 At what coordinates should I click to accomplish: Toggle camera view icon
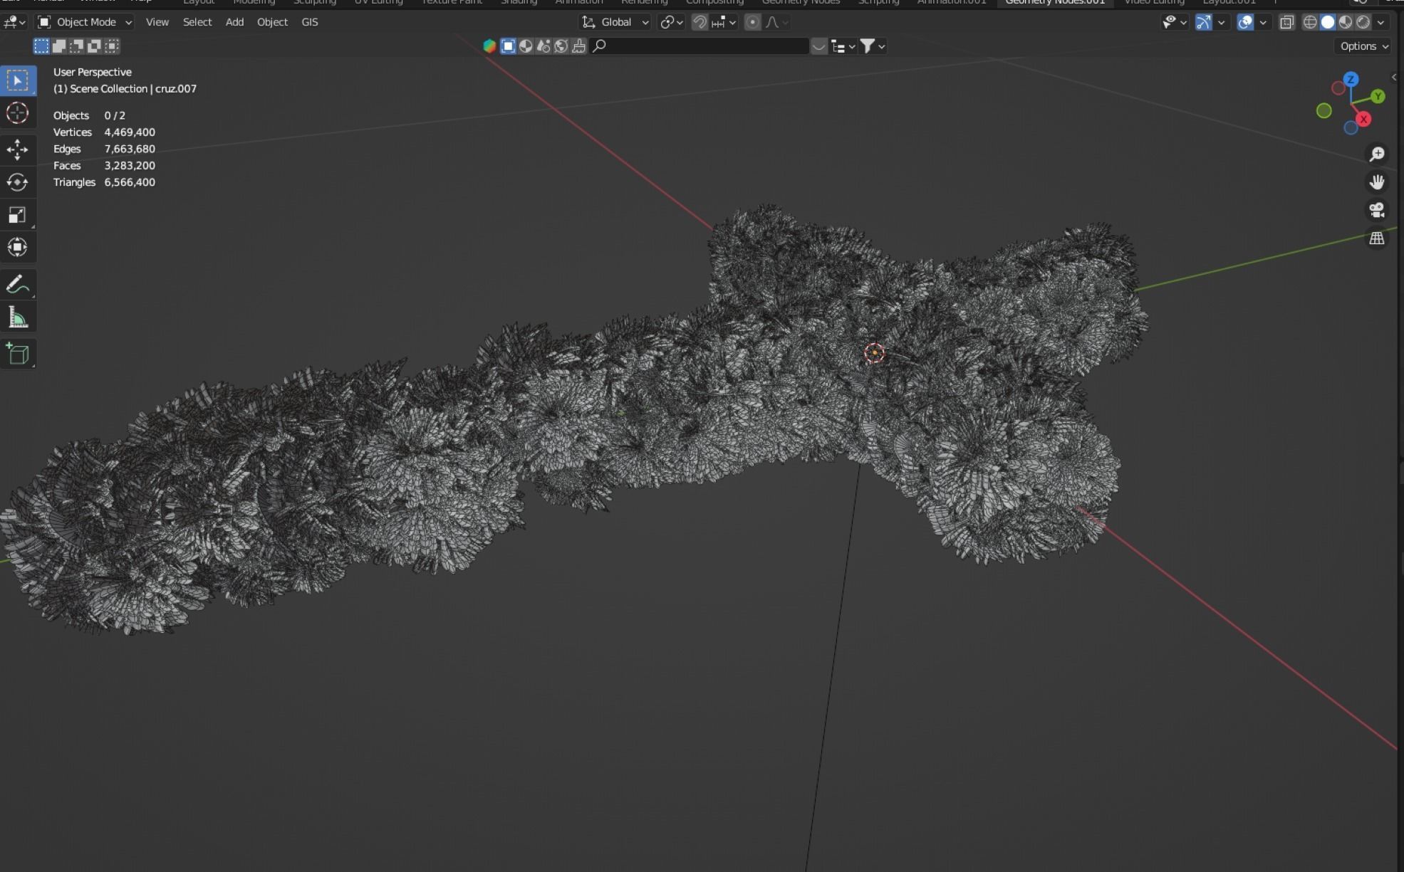click(1376, 210)
